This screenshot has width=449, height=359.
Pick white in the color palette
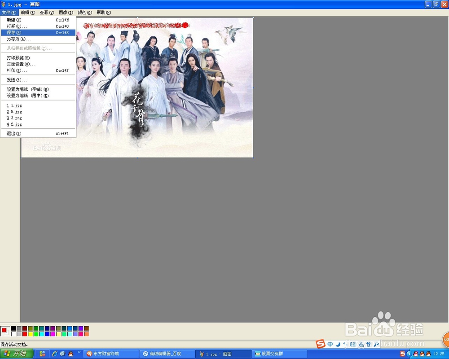point(13,334)
